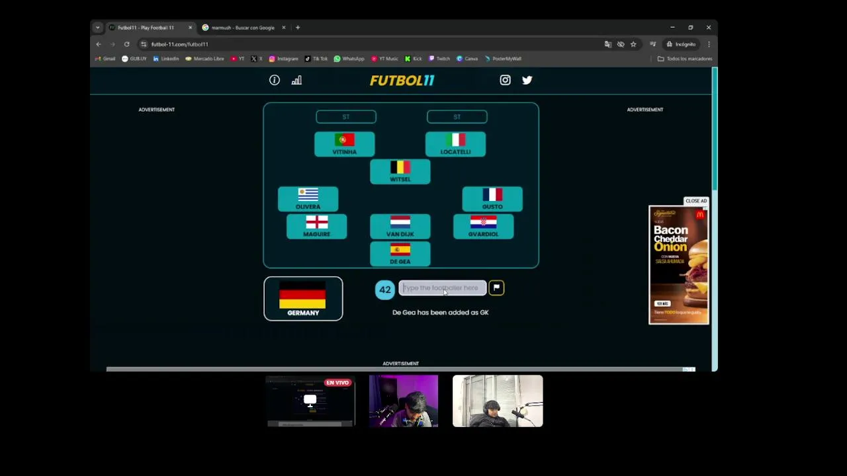View site information icon in address bar

click(x=144, y=44)
